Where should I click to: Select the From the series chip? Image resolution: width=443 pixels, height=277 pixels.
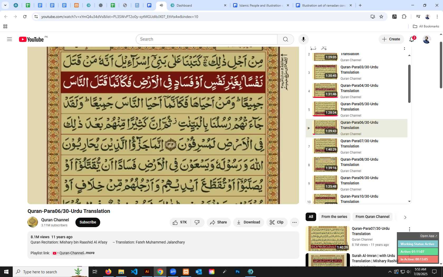334,217
